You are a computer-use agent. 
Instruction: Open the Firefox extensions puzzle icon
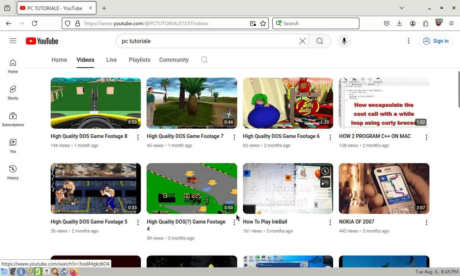point(425,23)
